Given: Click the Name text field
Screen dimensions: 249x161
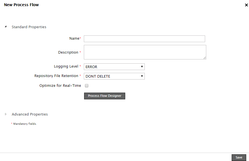Looking at the screenshot, I should pos(144,39).
